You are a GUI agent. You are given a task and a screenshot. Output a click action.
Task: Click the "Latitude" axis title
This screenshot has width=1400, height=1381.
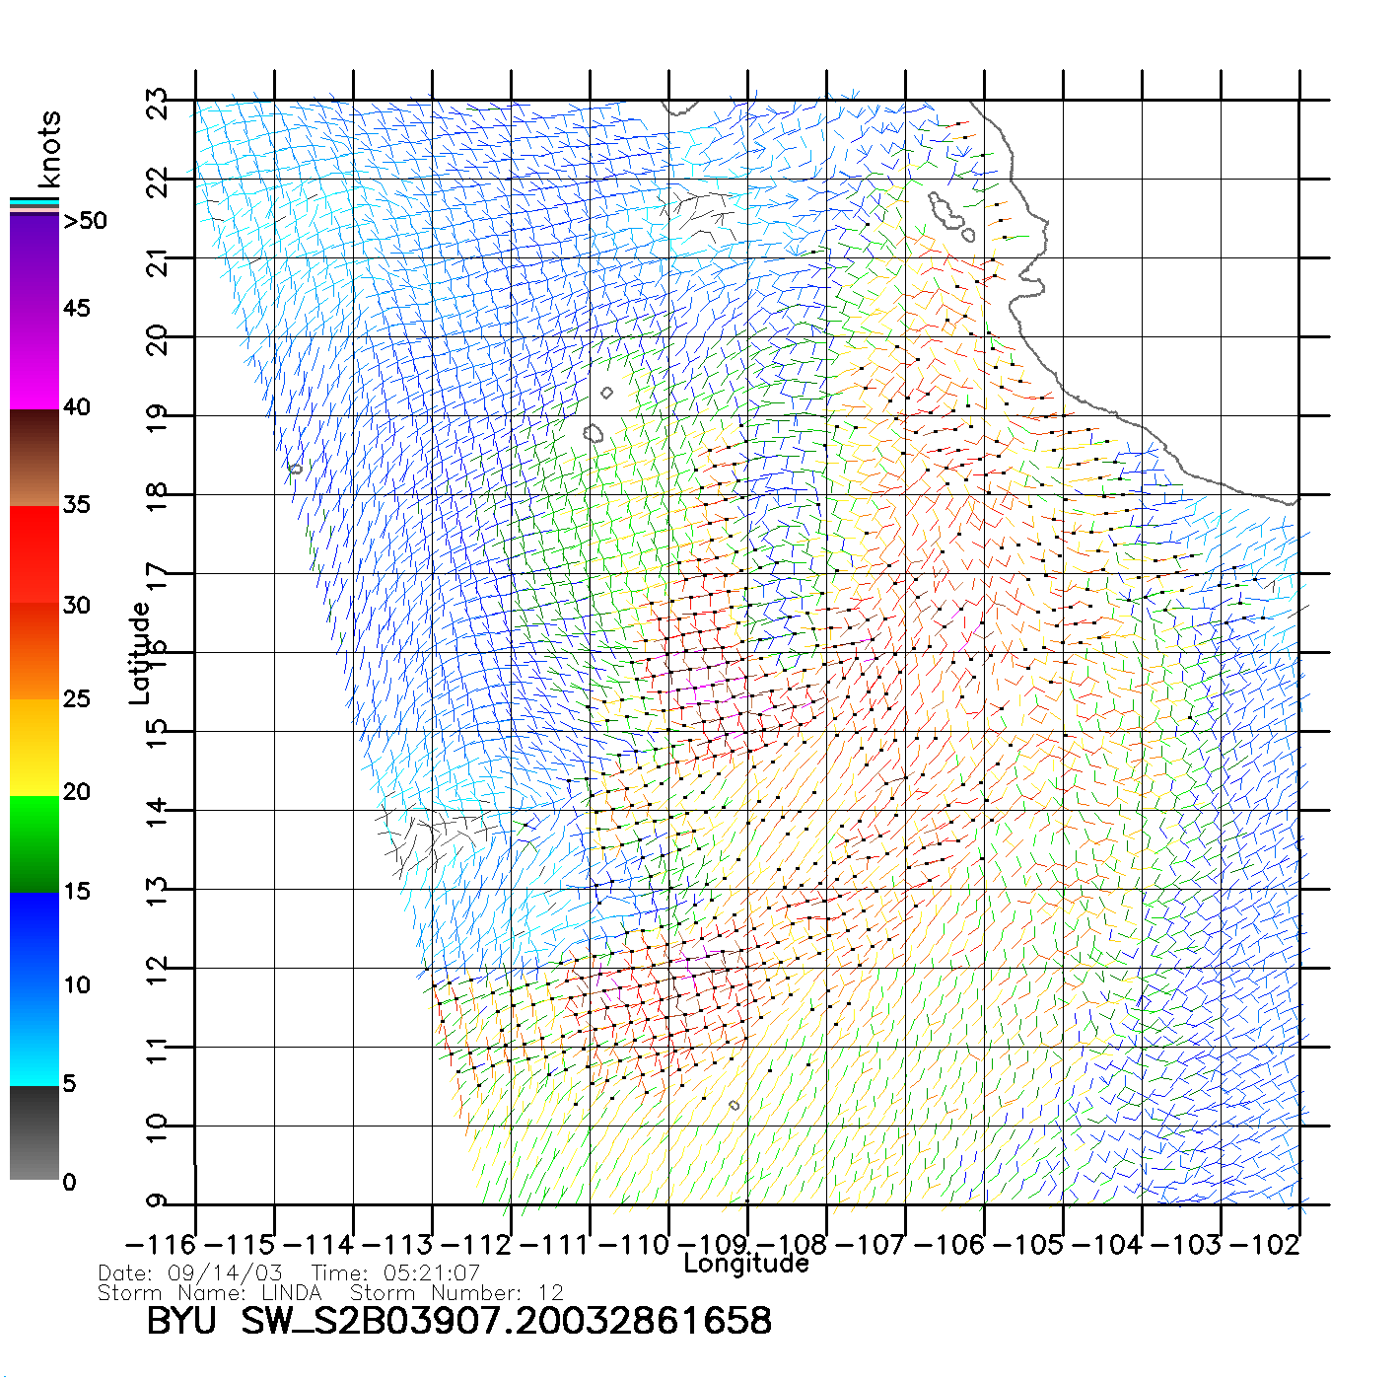[139, 653]
